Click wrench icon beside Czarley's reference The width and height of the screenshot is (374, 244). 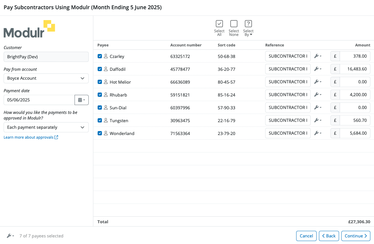(318, 56)
